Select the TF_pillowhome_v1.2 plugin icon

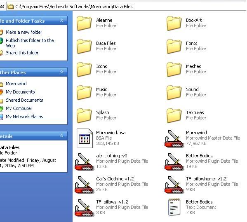(174, 185)
